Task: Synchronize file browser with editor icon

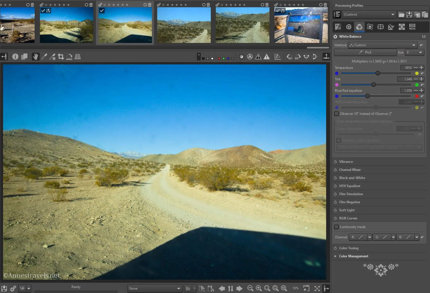Action: point(230,288)
